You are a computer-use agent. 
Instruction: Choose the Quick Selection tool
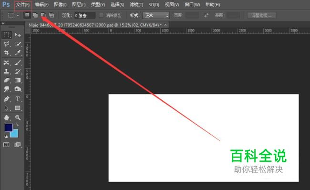(x=18, y=44)
